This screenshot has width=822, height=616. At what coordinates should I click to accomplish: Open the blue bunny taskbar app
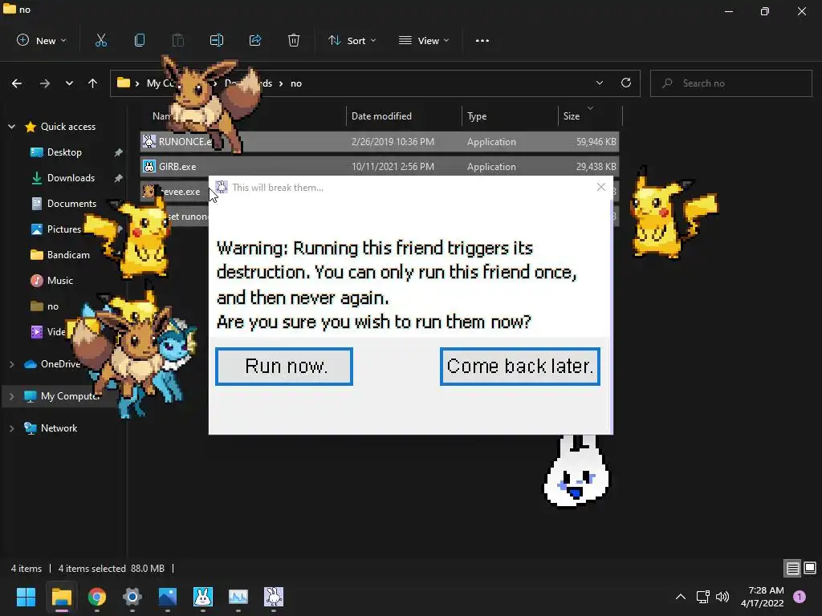click(x=203, y=597)
